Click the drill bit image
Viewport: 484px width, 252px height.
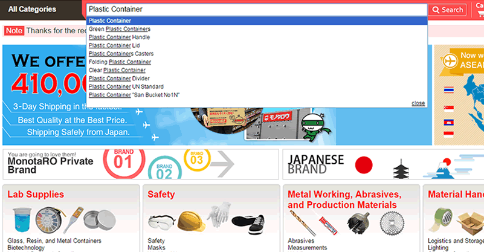pos(303,223)
